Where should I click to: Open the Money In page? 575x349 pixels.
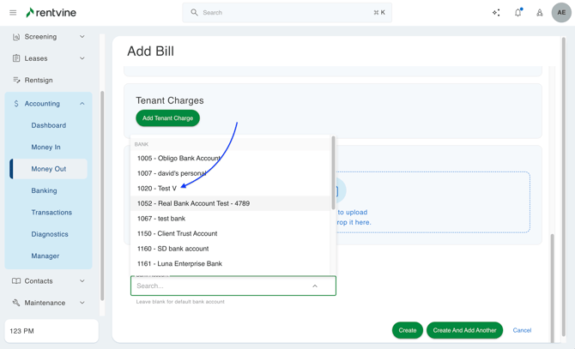[x=45, y=147]
